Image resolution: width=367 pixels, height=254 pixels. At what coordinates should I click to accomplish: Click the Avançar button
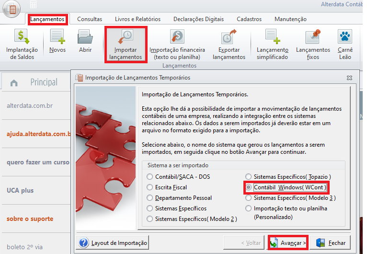288,243
